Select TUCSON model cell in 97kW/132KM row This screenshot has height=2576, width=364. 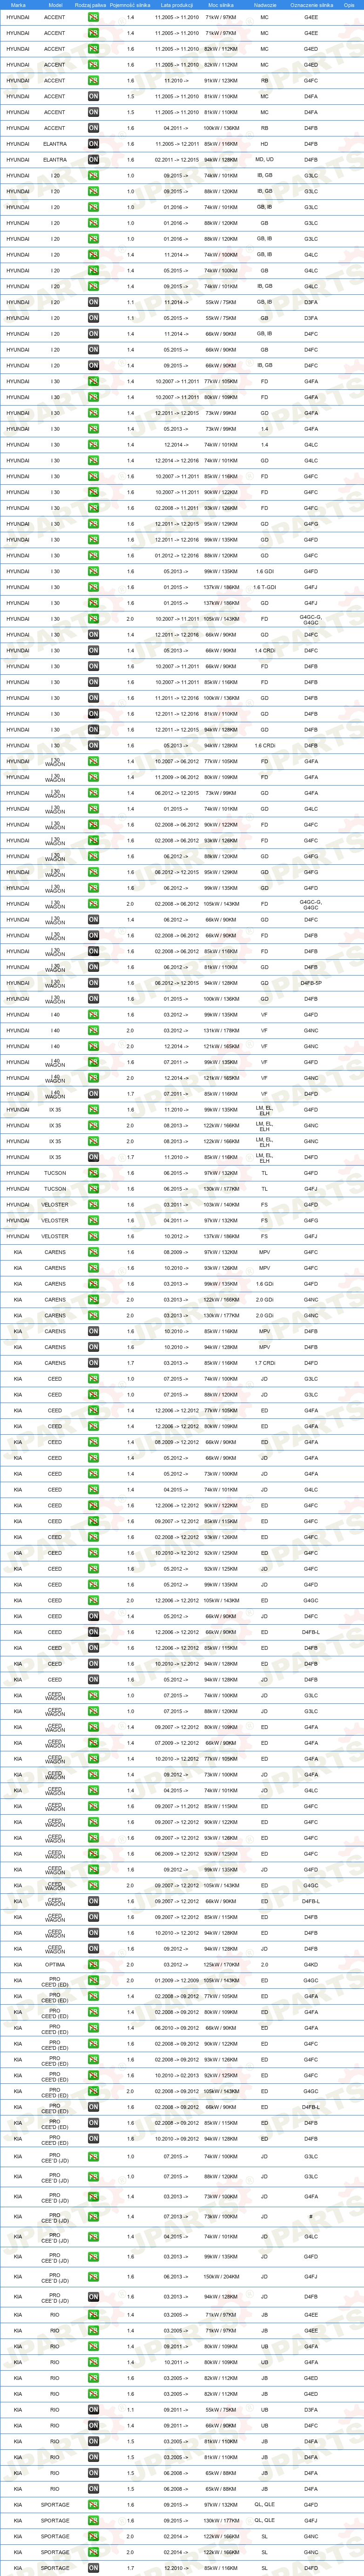click(54, 1173)
